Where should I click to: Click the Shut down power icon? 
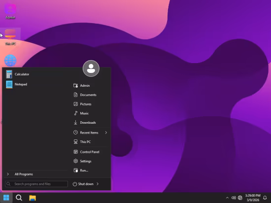point(75,184)
